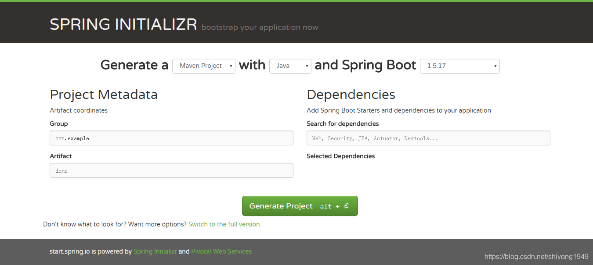Click the Group input field
The height and width of the screenshot is (265, 593).
pos(171,138)
